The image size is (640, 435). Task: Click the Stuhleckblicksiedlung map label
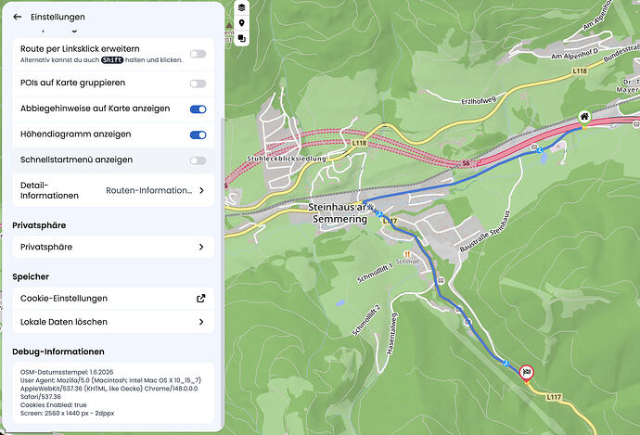click(287, 159)
